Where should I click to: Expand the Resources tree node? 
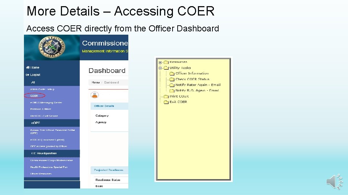pos(160,62)
